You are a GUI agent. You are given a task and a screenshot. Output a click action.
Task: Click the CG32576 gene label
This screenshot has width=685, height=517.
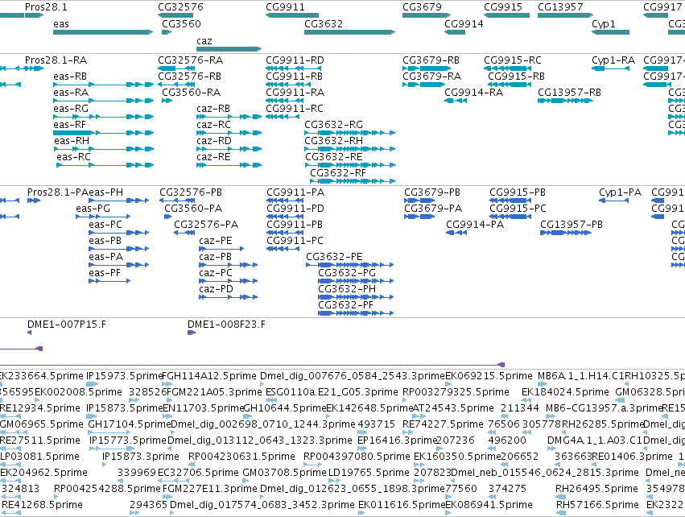click(180, 7)
